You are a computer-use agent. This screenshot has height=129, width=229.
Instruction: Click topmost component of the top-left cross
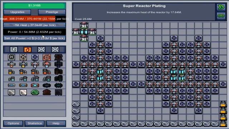pyautogui.click(x=84, y=25)
